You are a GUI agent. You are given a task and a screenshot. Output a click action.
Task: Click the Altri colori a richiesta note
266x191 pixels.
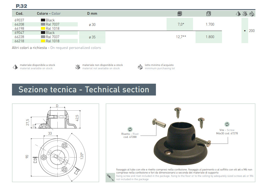tap(56, 48)
